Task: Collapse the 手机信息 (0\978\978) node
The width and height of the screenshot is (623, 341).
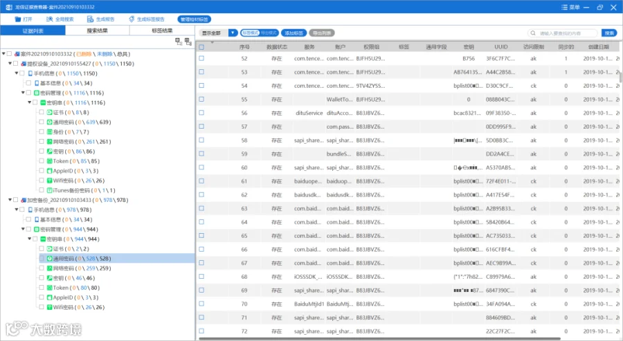Action: 17,210
